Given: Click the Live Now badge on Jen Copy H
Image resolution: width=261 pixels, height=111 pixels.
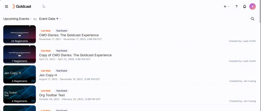Looking at the screenshot, I should tap(46, 71).
